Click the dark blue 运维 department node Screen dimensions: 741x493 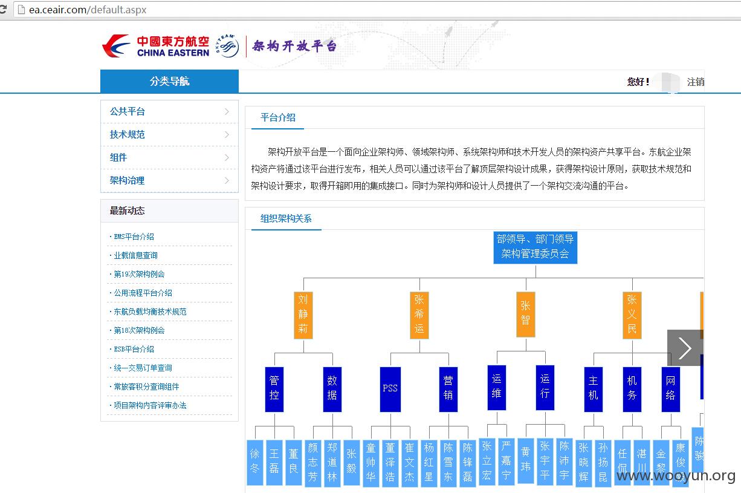click(497, 387)
